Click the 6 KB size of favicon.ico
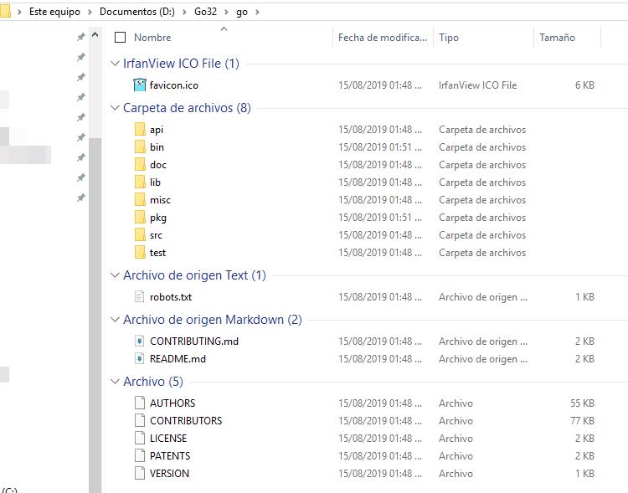This screenshot has width=628, height=493. [584, 85]
